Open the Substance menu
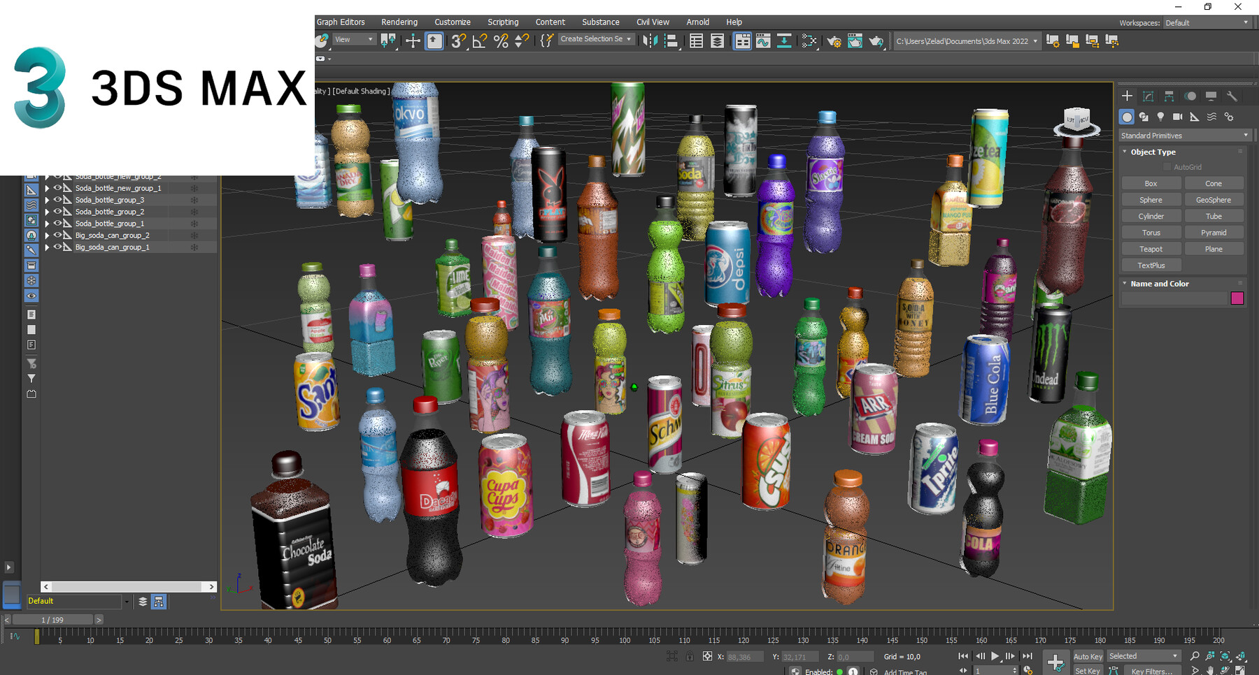Screen dimensions: 1259x675 (x=601, y=22)
